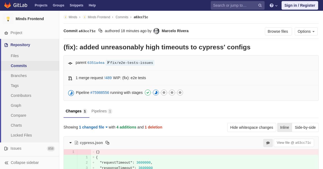
Task: View file @ a63cc71c
Action: click(294, 143)
